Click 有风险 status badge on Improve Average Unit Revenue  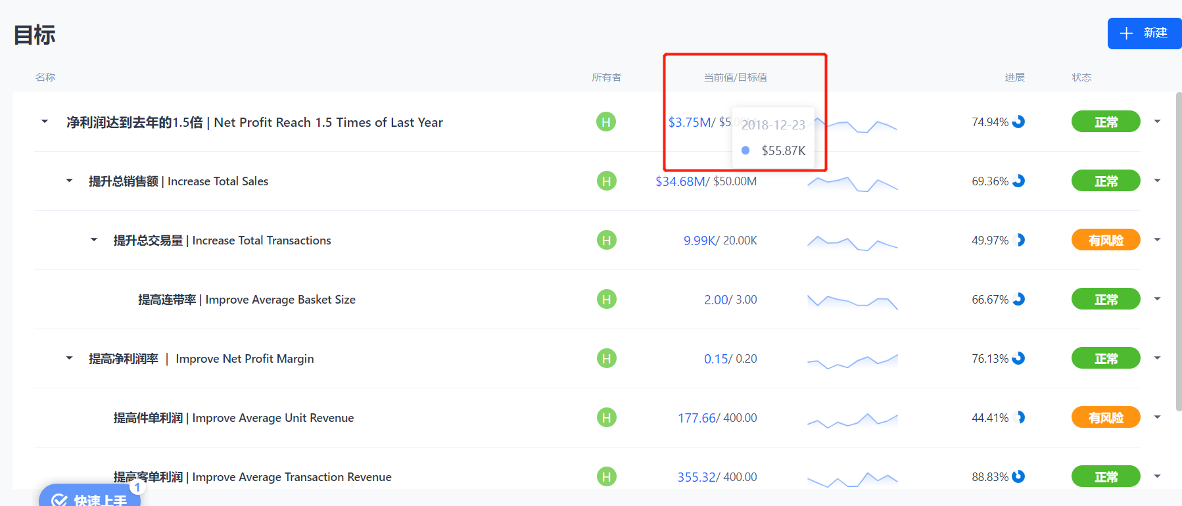[x=1106, y=417]
